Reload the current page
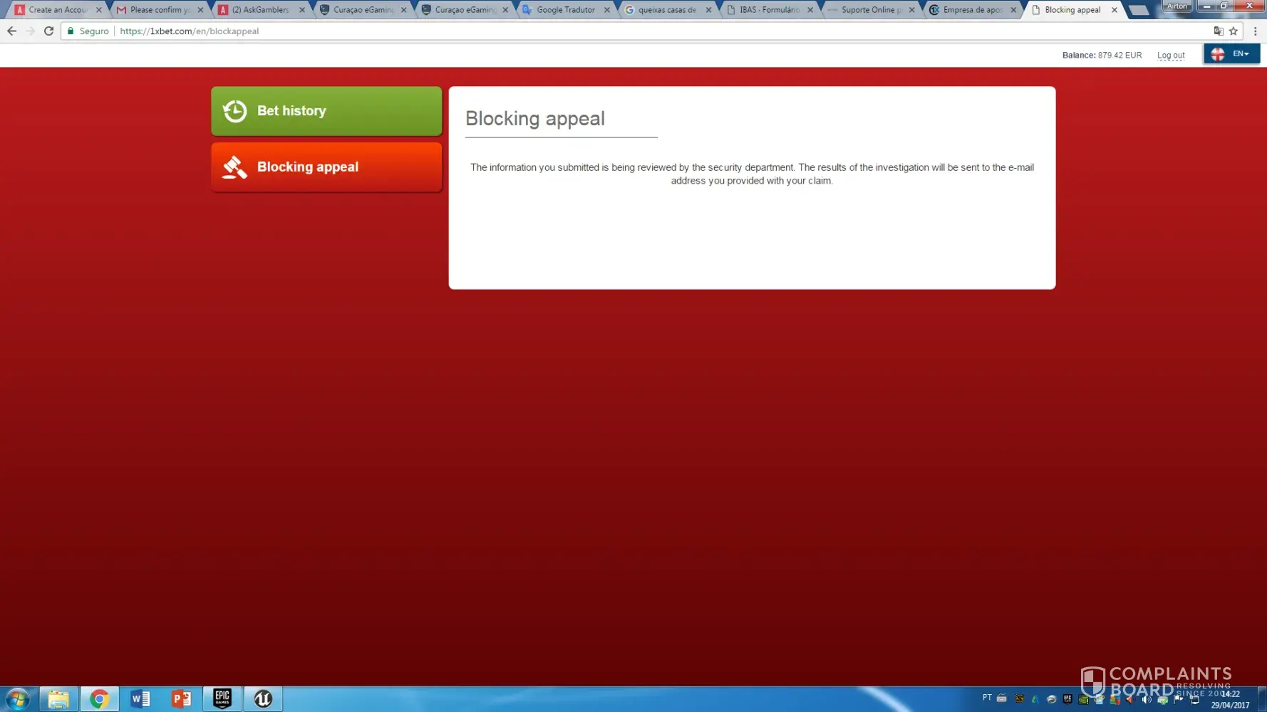This screenshot has height=712, width=1267. coord(48,31)
